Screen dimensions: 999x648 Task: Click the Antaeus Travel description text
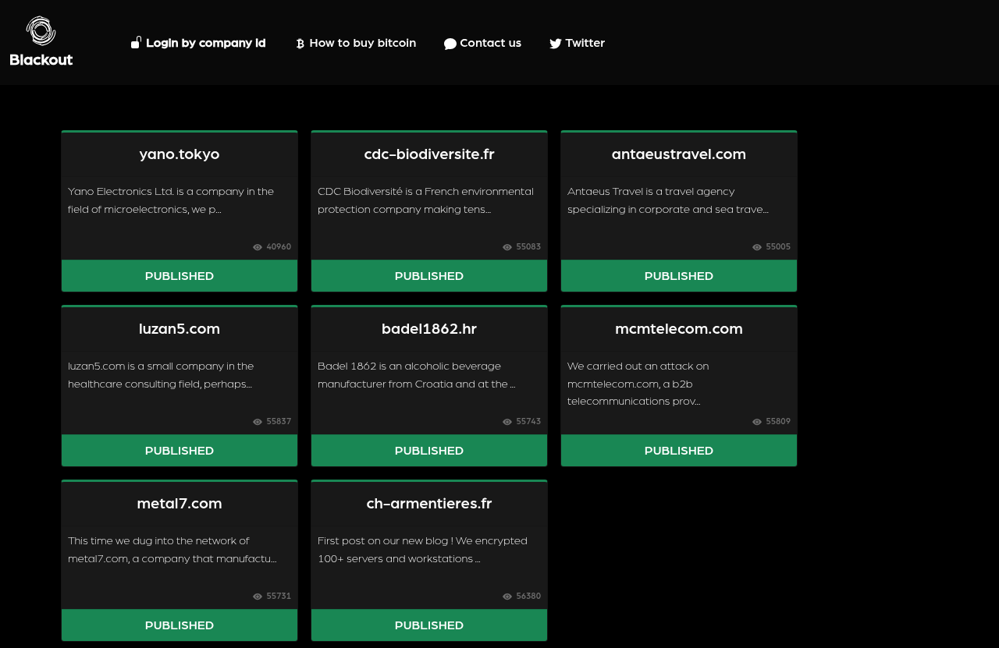click(668, 200)
